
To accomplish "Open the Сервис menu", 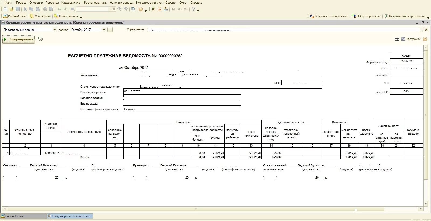I will (170, 3).
